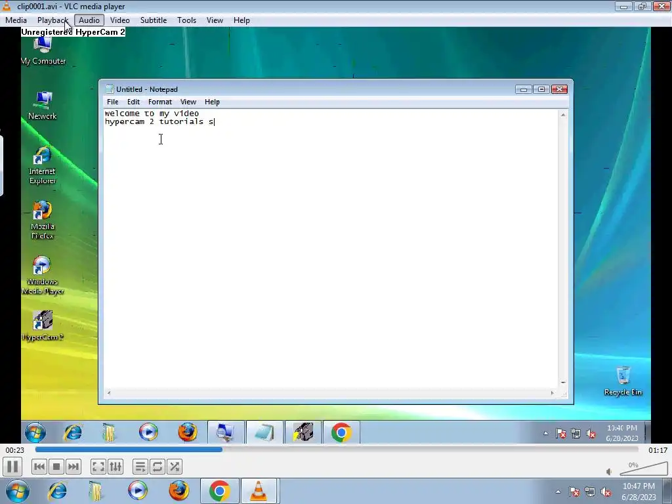Click Notepad Format menu in video

pyautogui.click(x=160, y=102)
